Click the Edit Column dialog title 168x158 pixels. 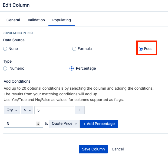(x=16, y=5)
